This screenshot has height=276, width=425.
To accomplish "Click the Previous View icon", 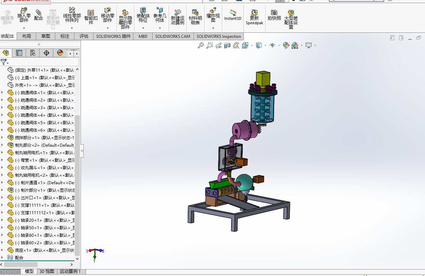I will [x=218, y=45].
